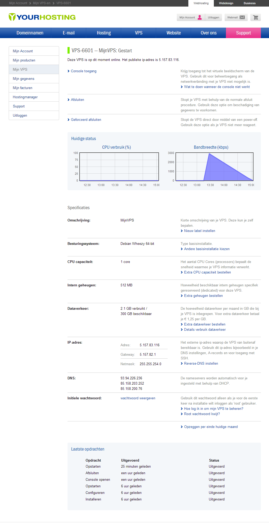Click the Bandbreedte graph
269x527 pixels.
(214, 167)
